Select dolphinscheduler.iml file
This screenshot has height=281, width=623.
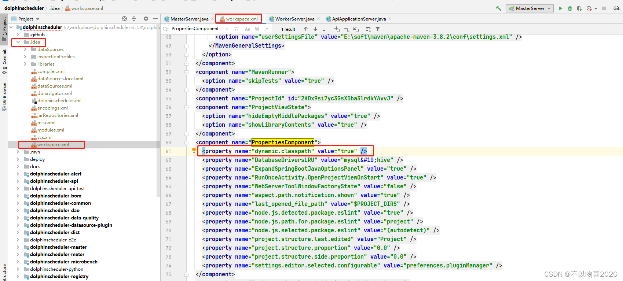(x=59, y=100)
